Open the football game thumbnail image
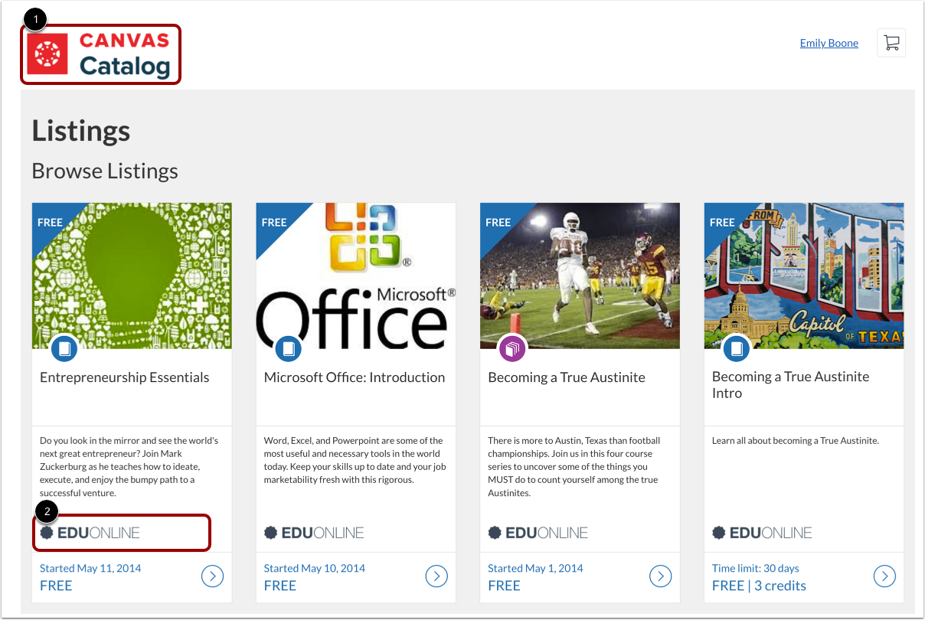 (x=580, y=276)
